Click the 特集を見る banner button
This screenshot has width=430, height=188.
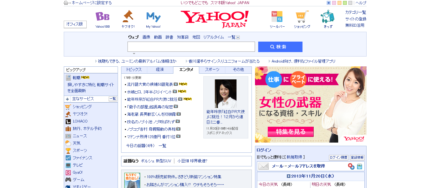click(291, 131)
